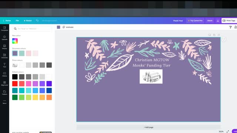This screenshot has height=133, width=237.
Task: Select the palest pink document colour swatch
Action: coord(36,53)
